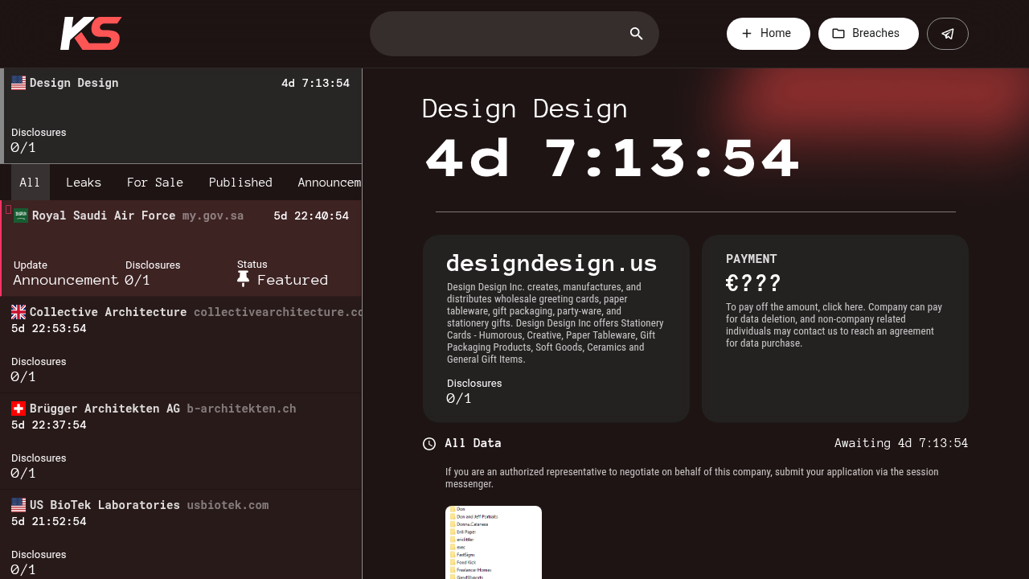This screenshot has height=579, width=1029.
Task: Click the b-architekten.ch domain text
Action: [x=241, y=409]
